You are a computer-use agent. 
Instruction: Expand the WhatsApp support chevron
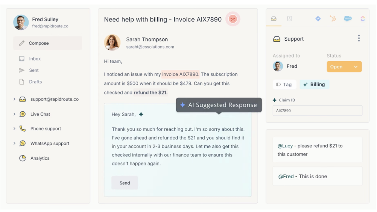point(14,143)
